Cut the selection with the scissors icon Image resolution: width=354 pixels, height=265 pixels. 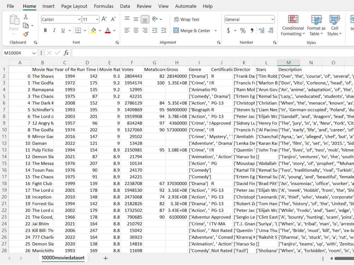click(x=27, y=17)
